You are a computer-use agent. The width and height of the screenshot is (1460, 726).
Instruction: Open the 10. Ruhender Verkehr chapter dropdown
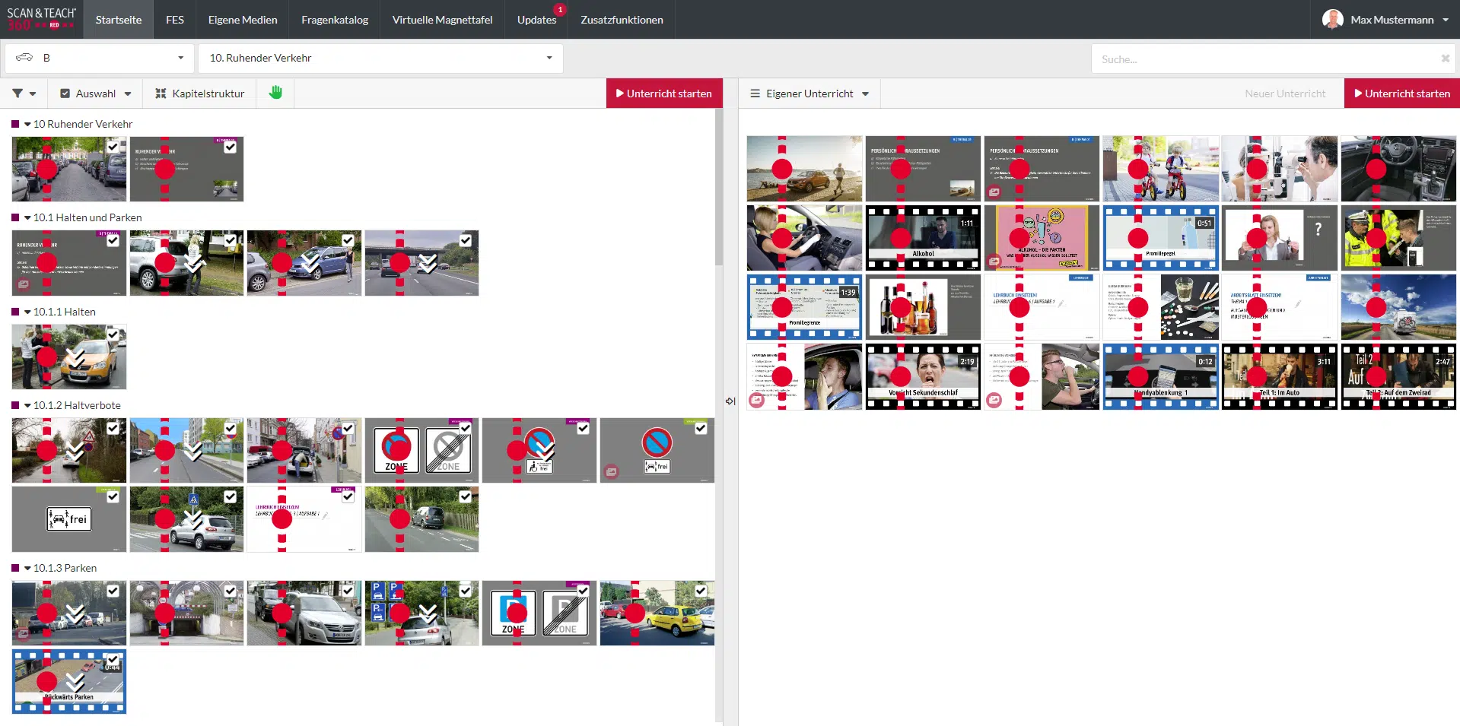pos(380,58)
